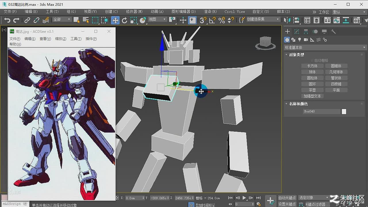The height and width of the screenshot is (207, 368).
Task: Toggle Select and Manipulate mode
Action: [183, 20]
